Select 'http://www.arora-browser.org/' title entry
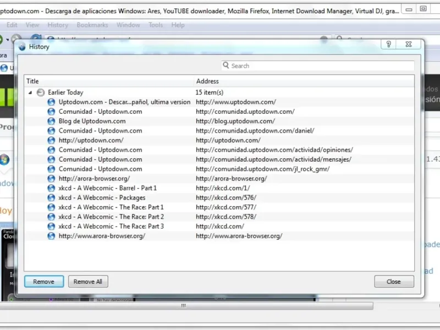 click(102, 236)
